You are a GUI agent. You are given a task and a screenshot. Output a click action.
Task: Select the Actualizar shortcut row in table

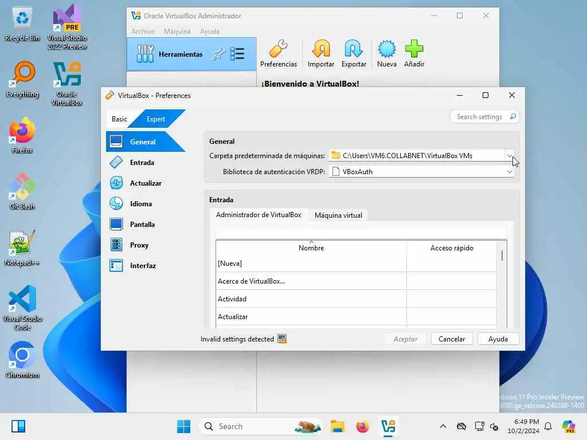point(357,316)
